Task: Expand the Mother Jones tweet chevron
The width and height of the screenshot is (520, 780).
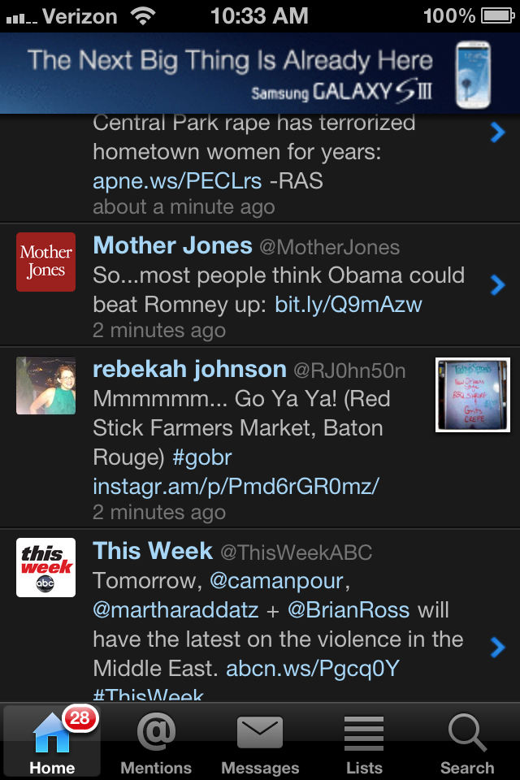Action: (x=497, y=284)
